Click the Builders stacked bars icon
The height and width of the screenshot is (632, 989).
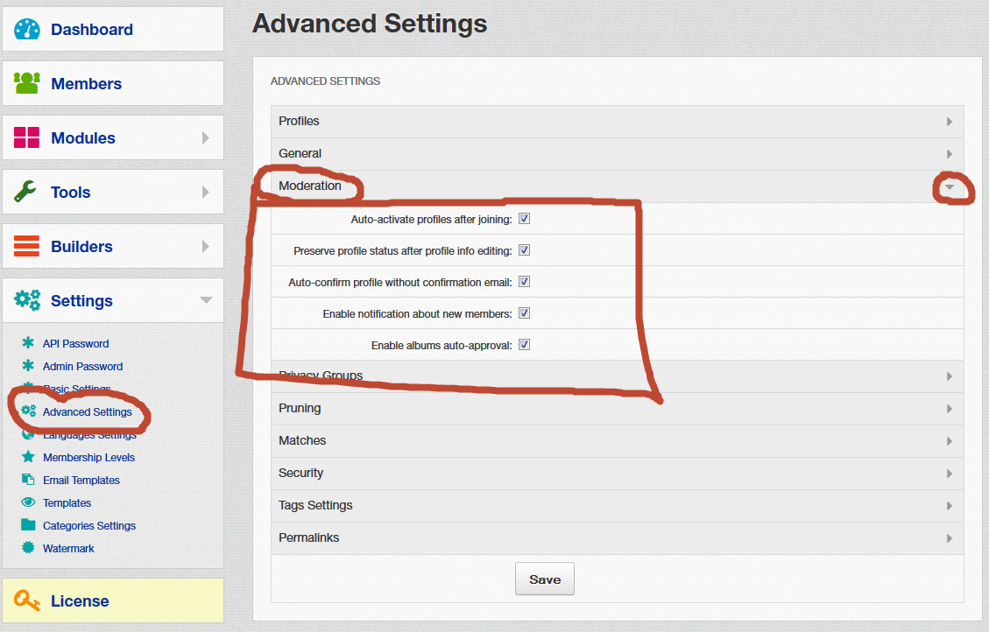click(x=27, y=247)
